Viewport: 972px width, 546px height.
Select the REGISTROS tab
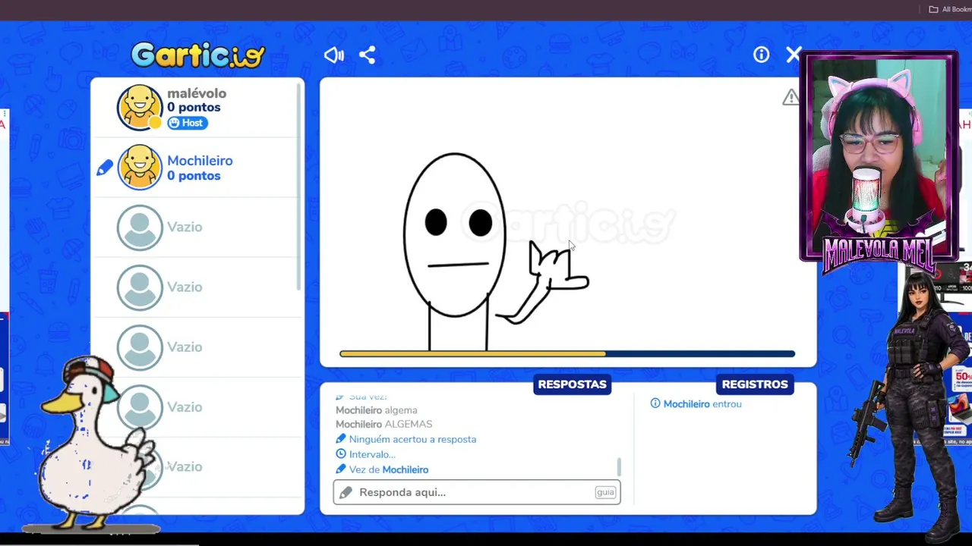click(755, 384)
